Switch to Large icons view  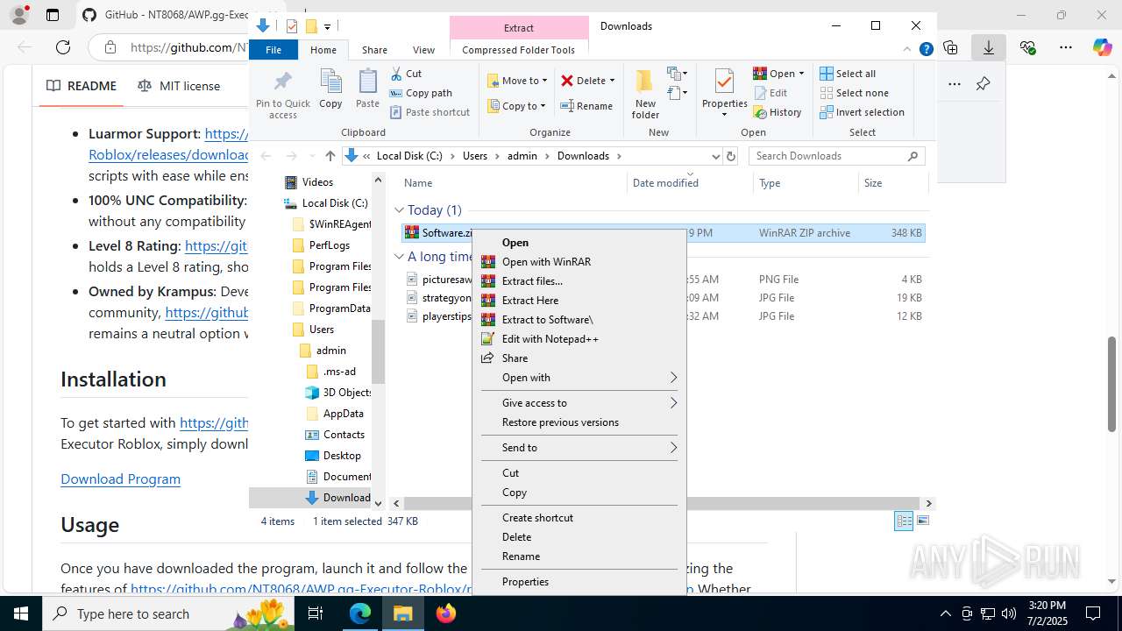922,521
